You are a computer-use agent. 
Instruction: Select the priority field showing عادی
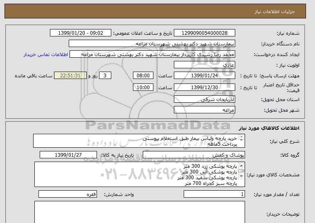point(204,65)
